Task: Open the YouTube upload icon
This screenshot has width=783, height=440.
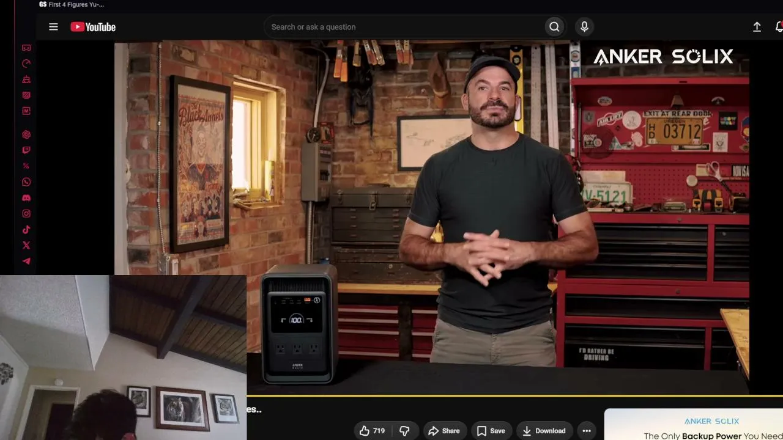Action: coord(757,27)
